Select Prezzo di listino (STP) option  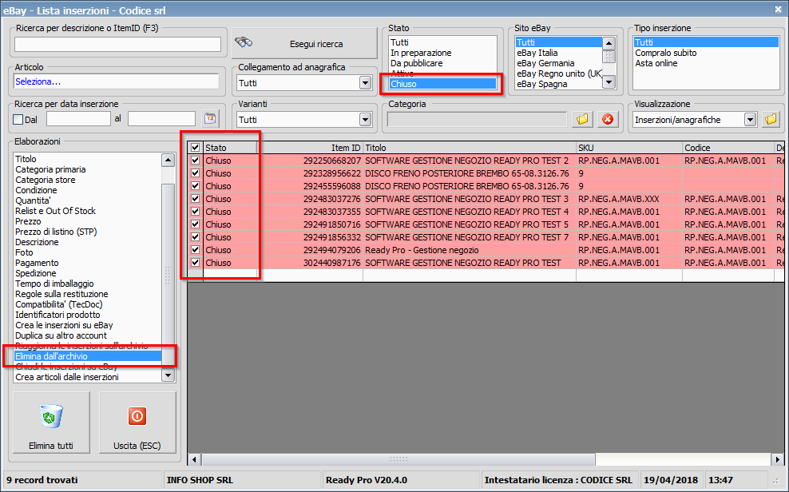coord(88,232)
